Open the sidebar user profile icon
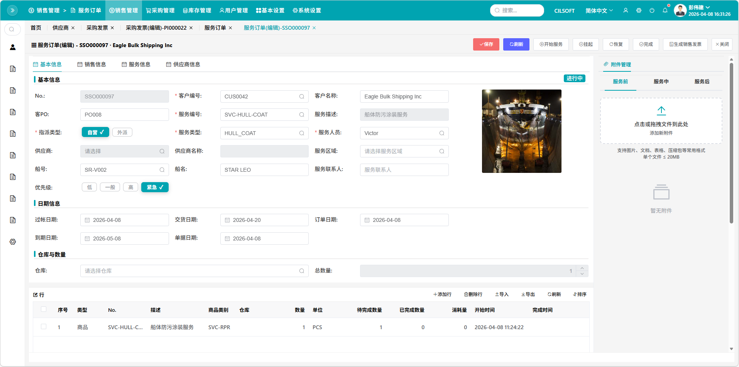This screenshot has width=739, height=367. coord(13,47)
